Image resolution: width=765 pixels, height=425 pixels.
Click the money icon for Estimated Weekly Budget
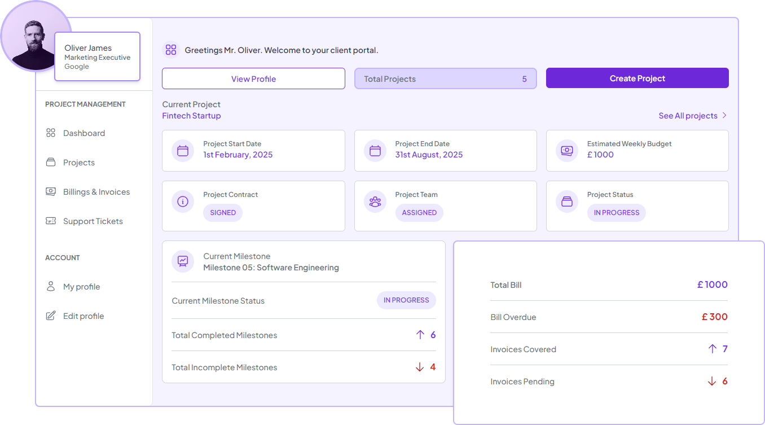point(566,151)
